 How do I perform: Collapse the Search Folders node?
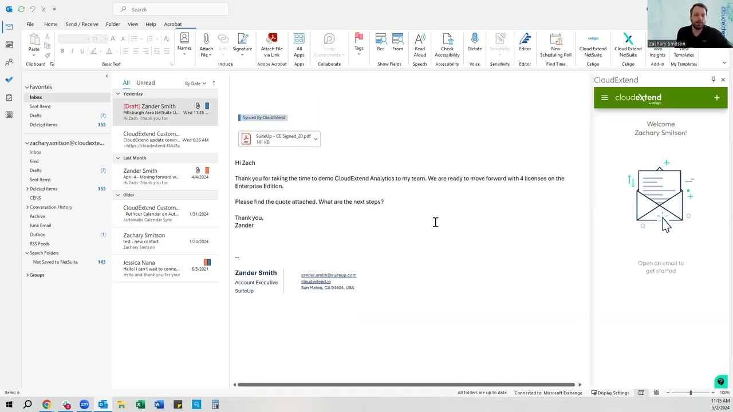(x=27, y=253)
